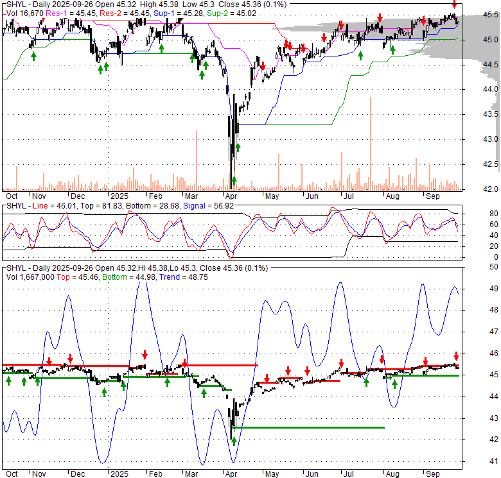Click the tall mid-March volume bar
This screenshot has width=501, height=478.
tap(197, 161)
